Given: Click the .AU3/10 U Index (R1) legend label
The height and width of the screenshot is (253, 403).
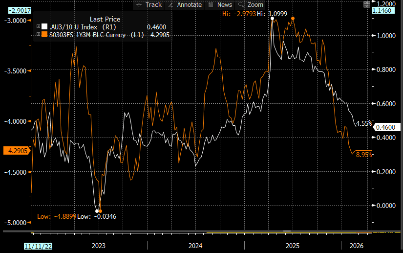Looking at the screenshot, I should click(x=83, y=27).
